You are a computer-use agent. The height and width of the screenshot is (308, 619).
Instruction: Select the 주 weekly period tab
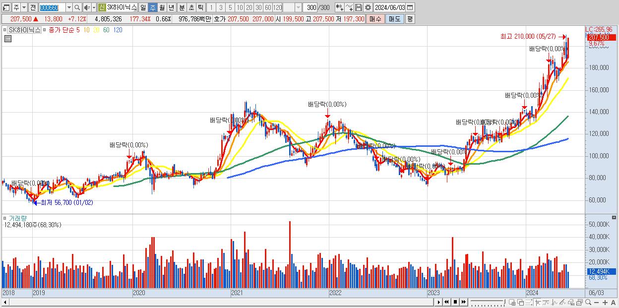point(152,7)
